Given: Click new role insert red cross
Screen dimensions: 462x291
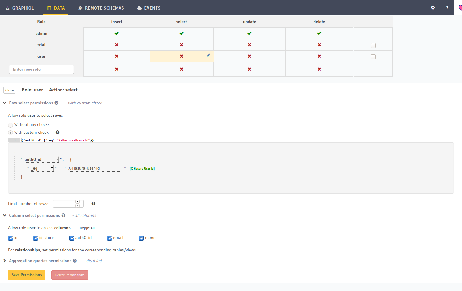Looking at the screenshot, I should coord(117,69).
